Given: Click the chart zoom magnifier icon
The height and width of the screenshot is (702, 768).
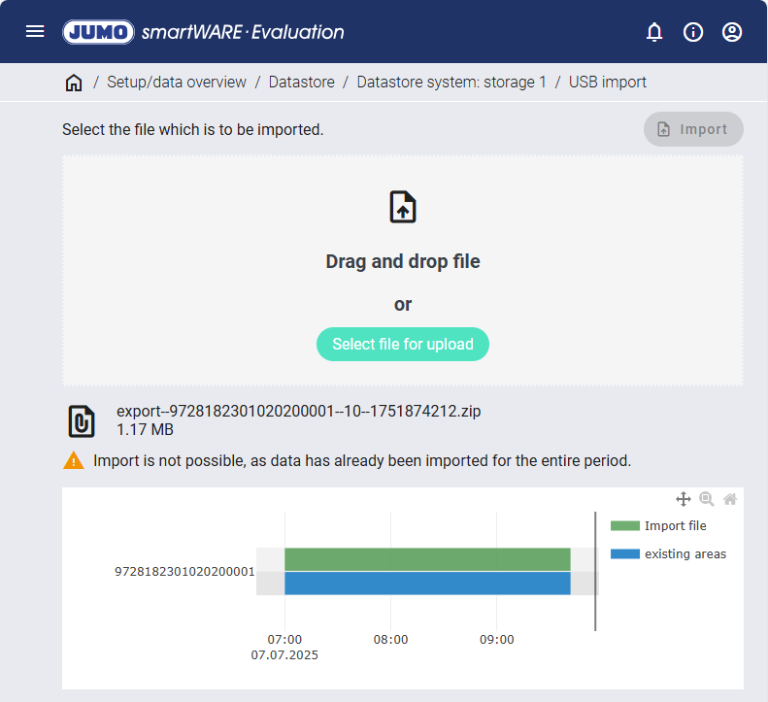Looking at the screenshot, I should 707,499.
